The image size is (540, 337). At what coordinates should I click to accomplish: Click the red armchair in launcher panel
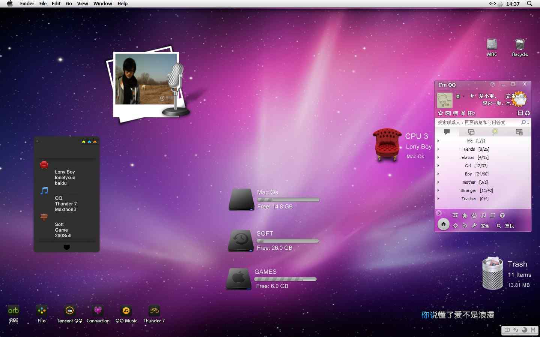coord(44,165)
